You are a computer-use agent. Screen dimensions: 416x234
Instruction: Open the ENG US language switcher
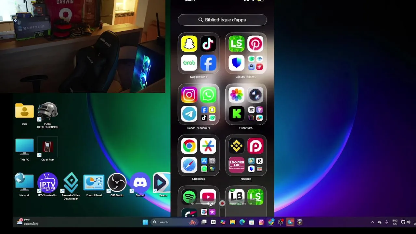pos(395,222)
